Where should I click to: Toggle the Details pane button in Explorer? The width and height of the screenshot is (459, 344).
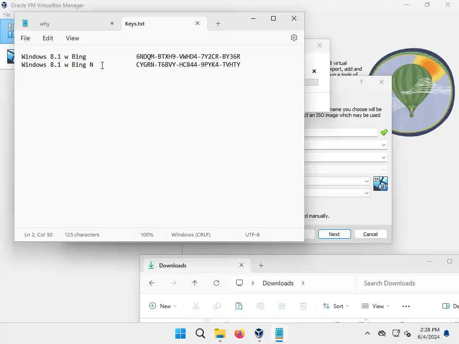(450, 306)
